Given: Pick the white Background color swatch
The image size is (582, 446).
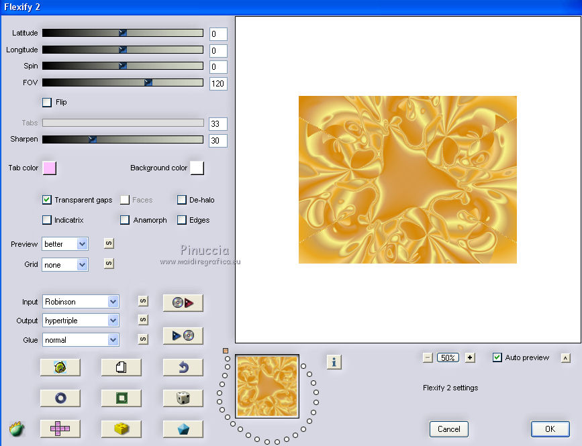Looking at the screenshot, I should point(197,168).
